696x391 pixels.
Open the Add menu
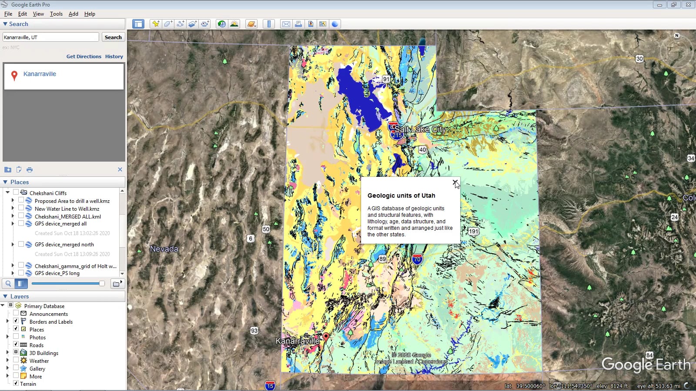[x=74, y=14]
